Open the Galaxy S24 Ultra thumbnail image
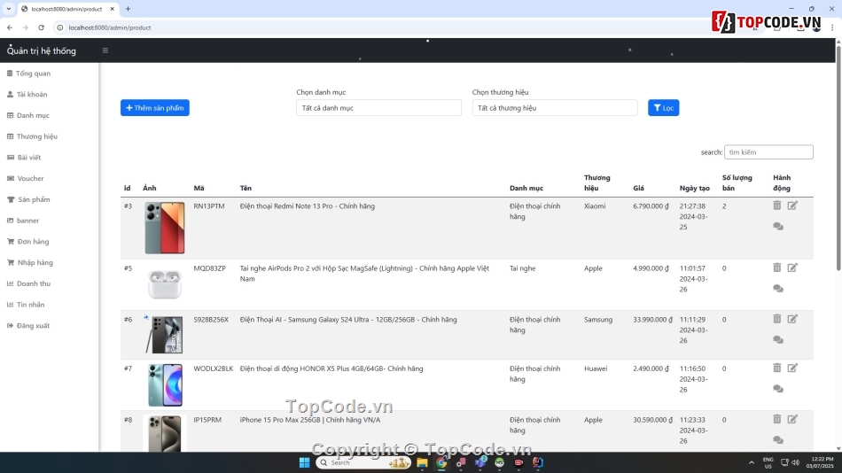This screenshot has height=473, width=842. [164, 335]
